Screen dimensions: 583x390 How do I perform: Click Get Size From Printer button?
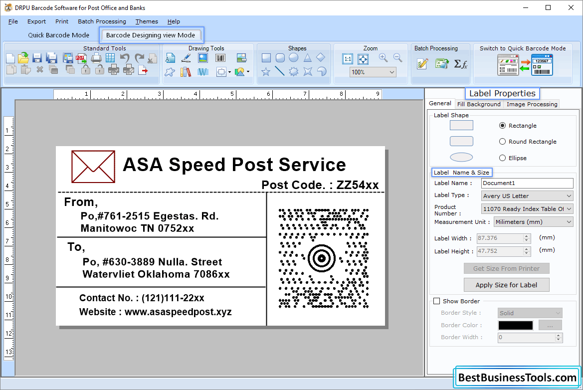click(506, 268)
